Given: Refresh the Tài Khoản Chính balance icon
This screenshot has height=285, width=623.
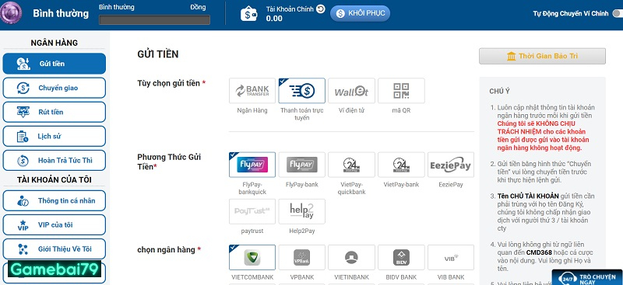Looking at the screenshot, I should pos(321,9).
